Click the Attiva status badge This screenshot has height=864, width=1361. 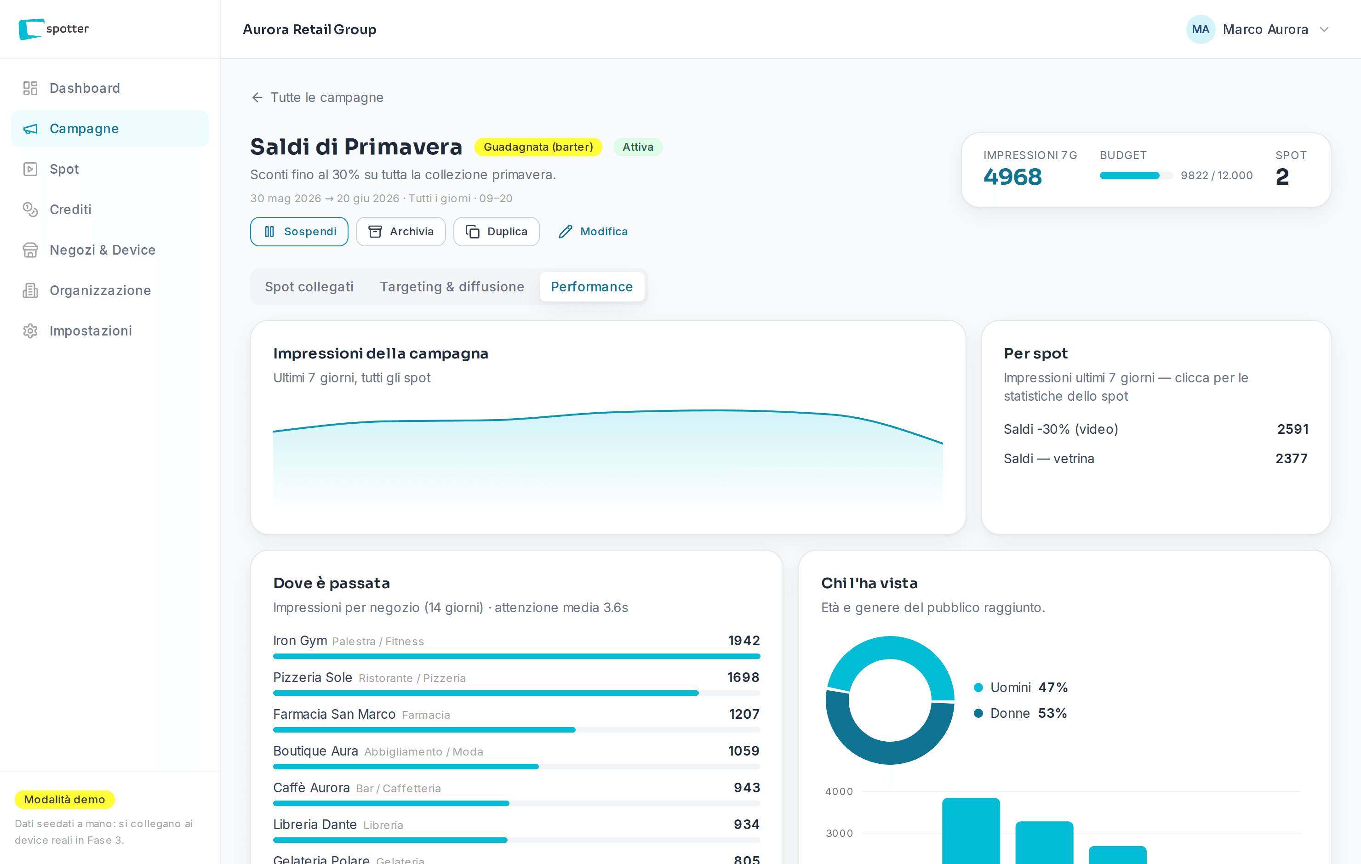(x=638, y=147)
